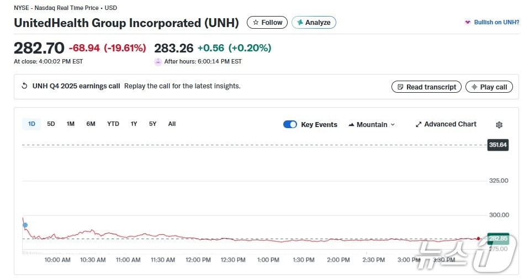Show All-time chart range
This screenshot has width=524, height=280.
click(x=172, y=124)
